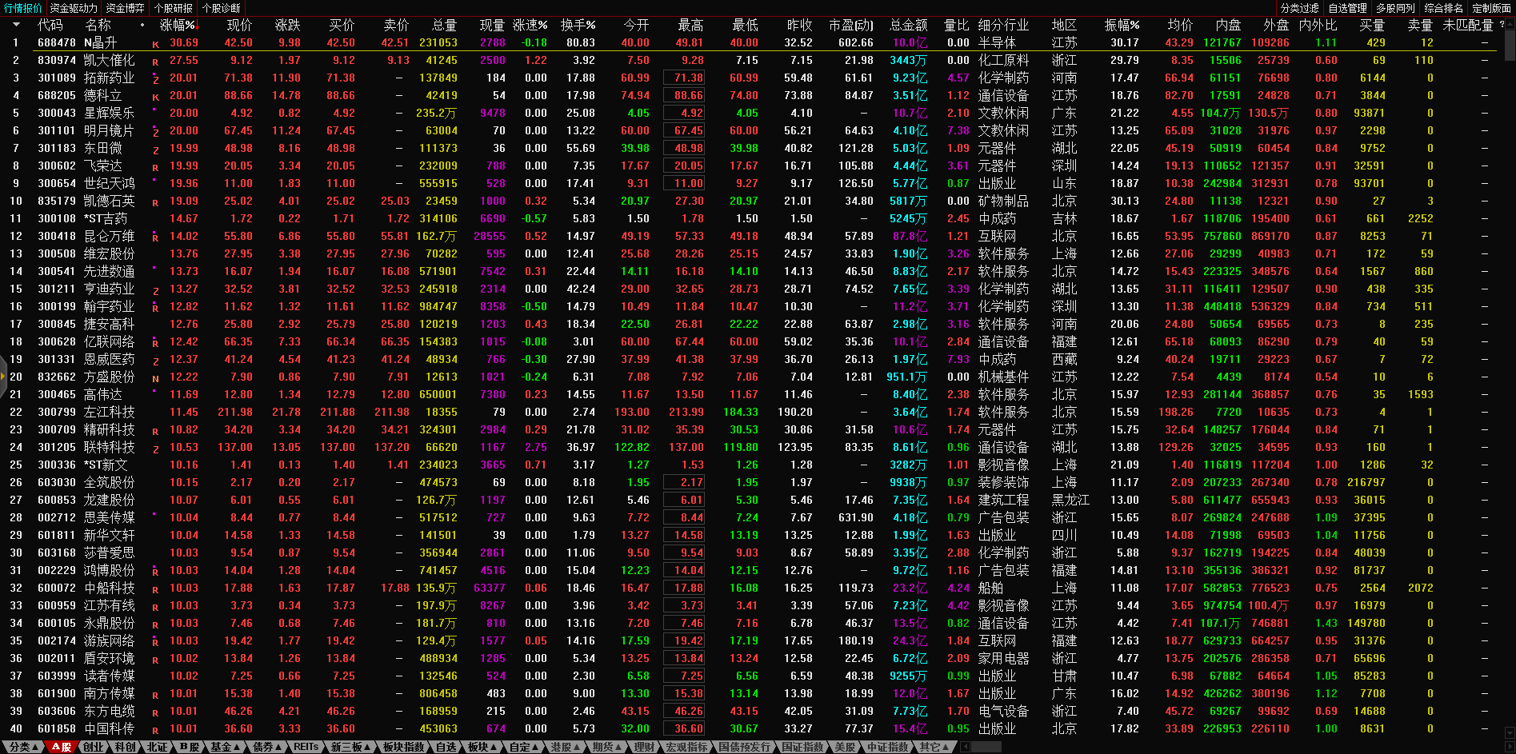Sort by 涨幅% column header
The height and width of the screenshot is (754, 1516).
[177, 25]
